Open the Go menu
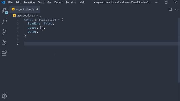This screenshot has width=180, height=101. point(49,3)
